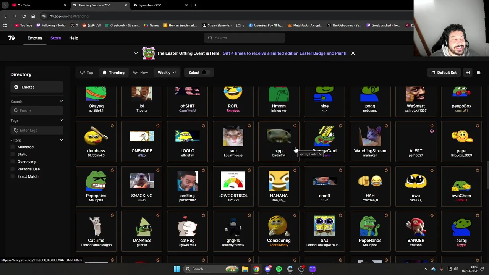Switch to the Trending emotes tab
489x275 pixels.
click(x=113, y=73)
